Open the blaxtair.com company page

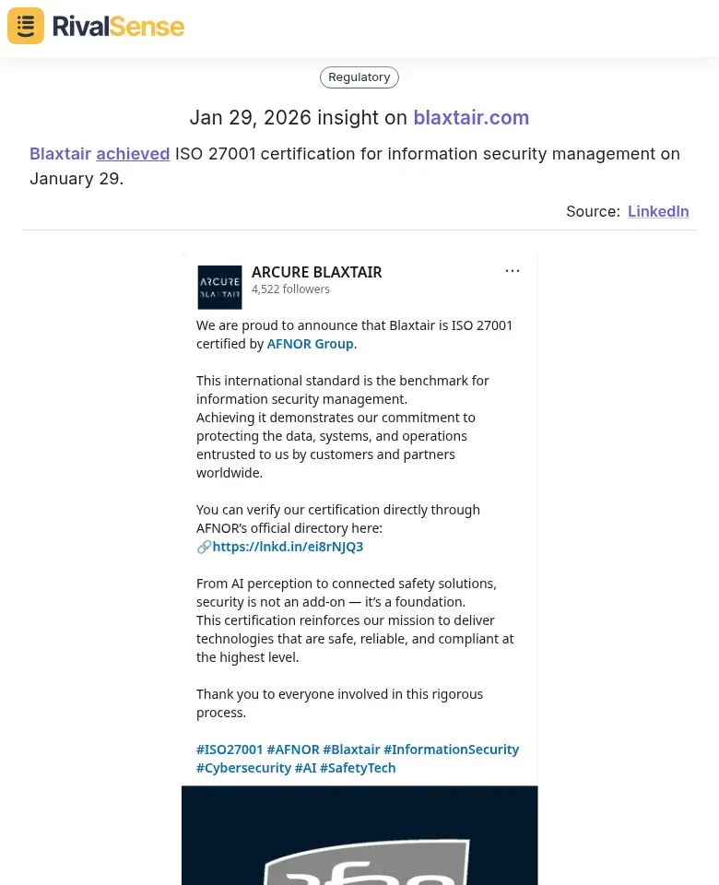pyautogui.click(x=471, y=117)
